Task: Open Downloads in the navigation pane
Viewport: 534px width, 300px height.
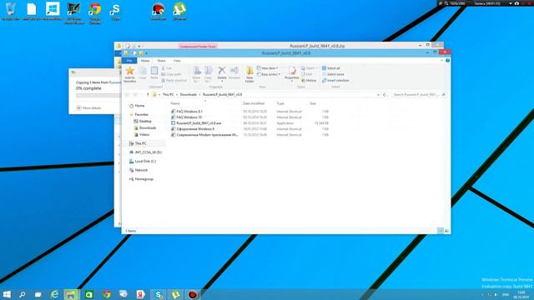Action: tap(148, 127)
